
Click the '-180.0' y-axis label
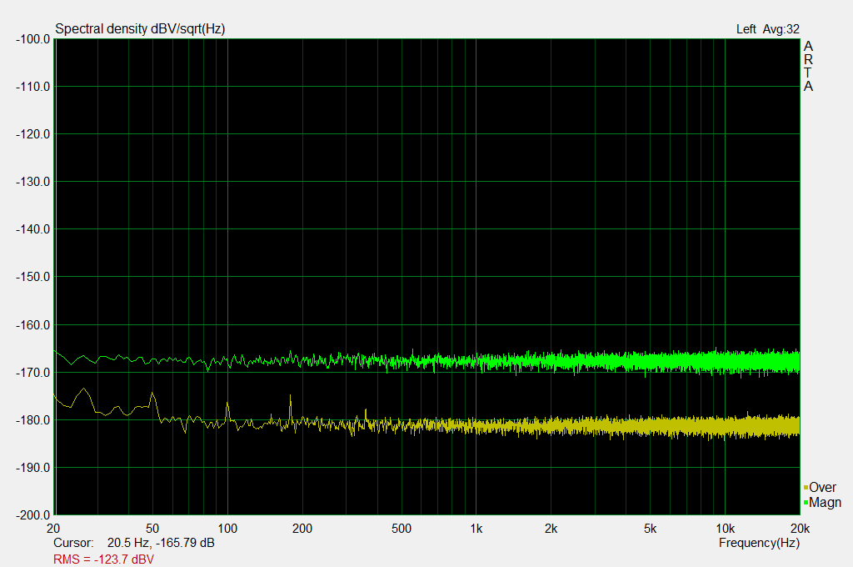click(32, 420)
